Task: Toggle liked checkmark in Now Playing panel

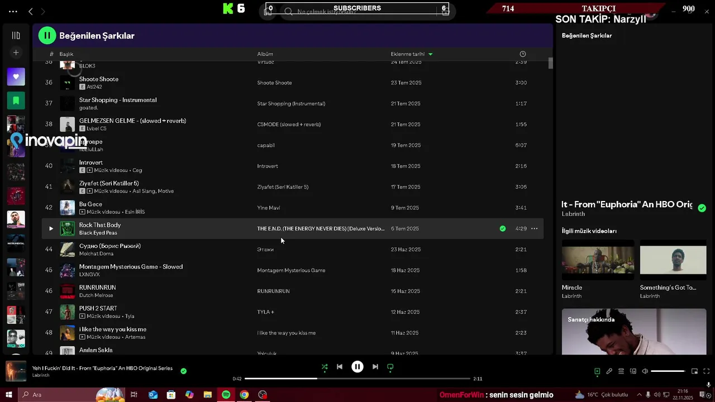Action: (x=702, y=208)
